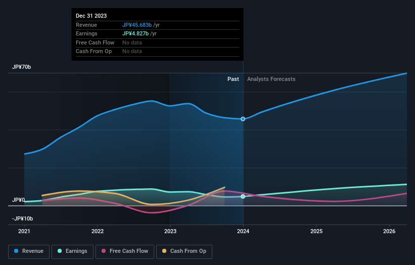Click the Analysts Forecasts label

[271, 79]
